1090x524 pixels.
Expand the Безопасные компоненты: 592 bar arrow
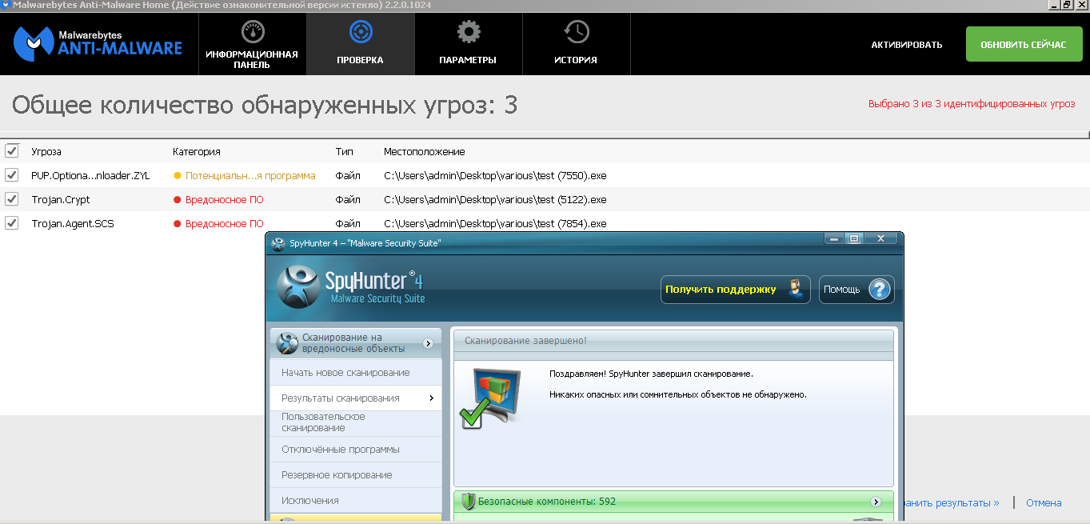point(876,502)
